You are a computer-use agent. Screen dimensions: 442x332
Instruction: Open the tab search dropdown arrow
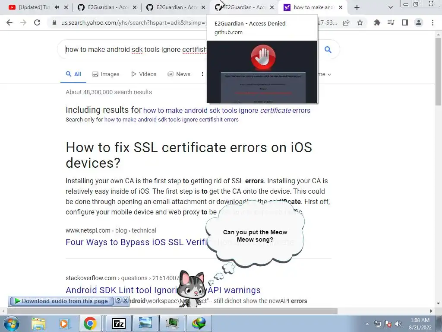pyautogui.click(x=390, y=7)
